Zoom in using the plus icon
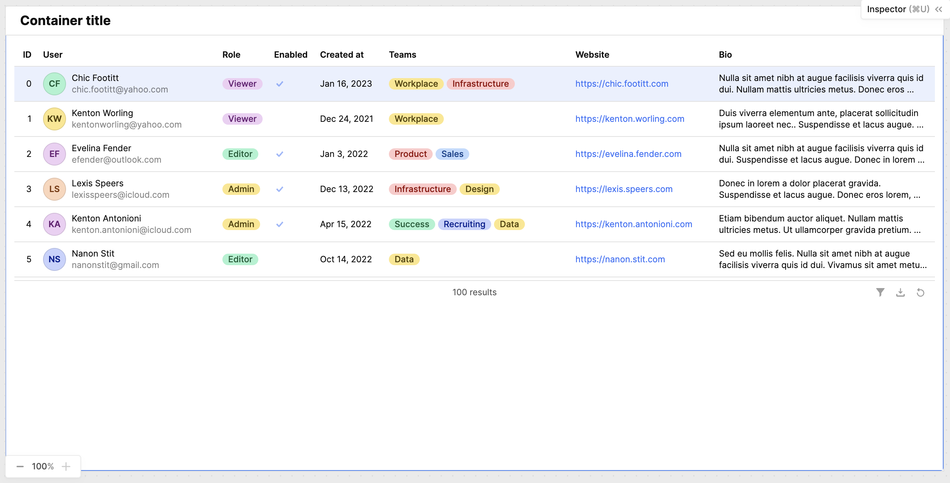 66,466
